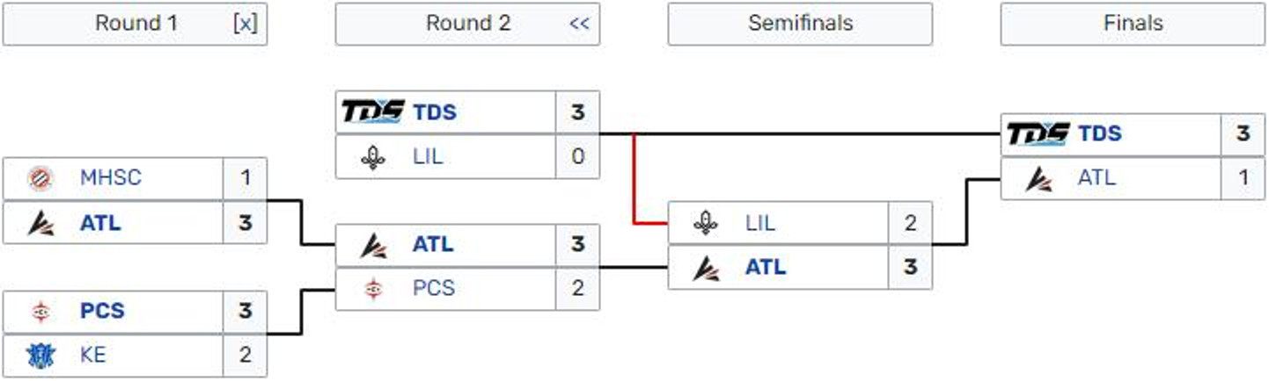Viewport: 1269px width, 381px height.
Task: Open the KE team link in Round 1
Action: 92,356
